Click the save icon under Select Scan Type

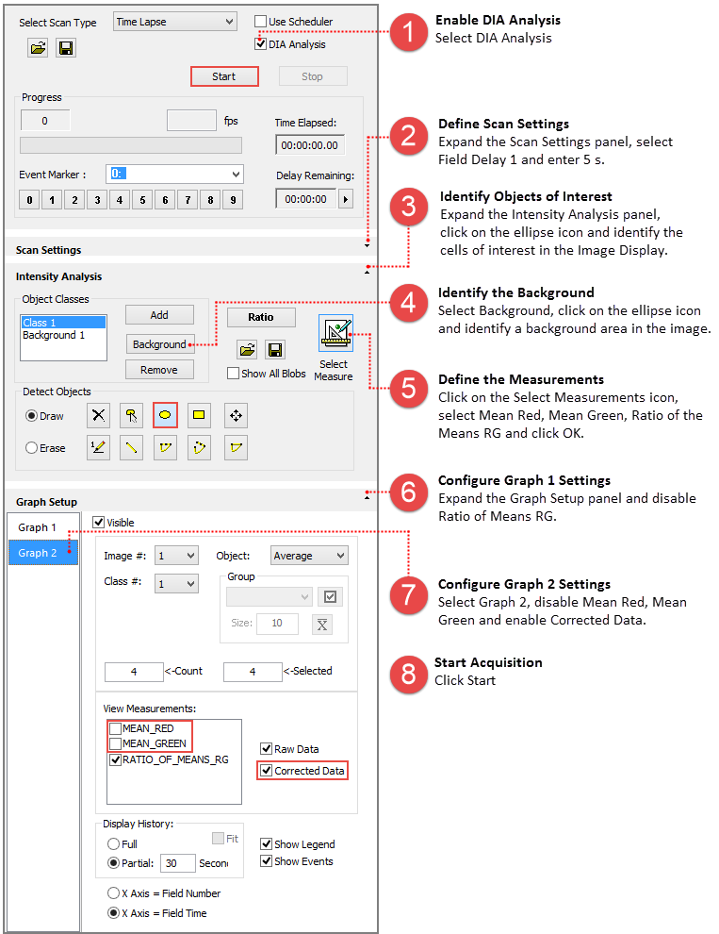(x=65, y=47)
